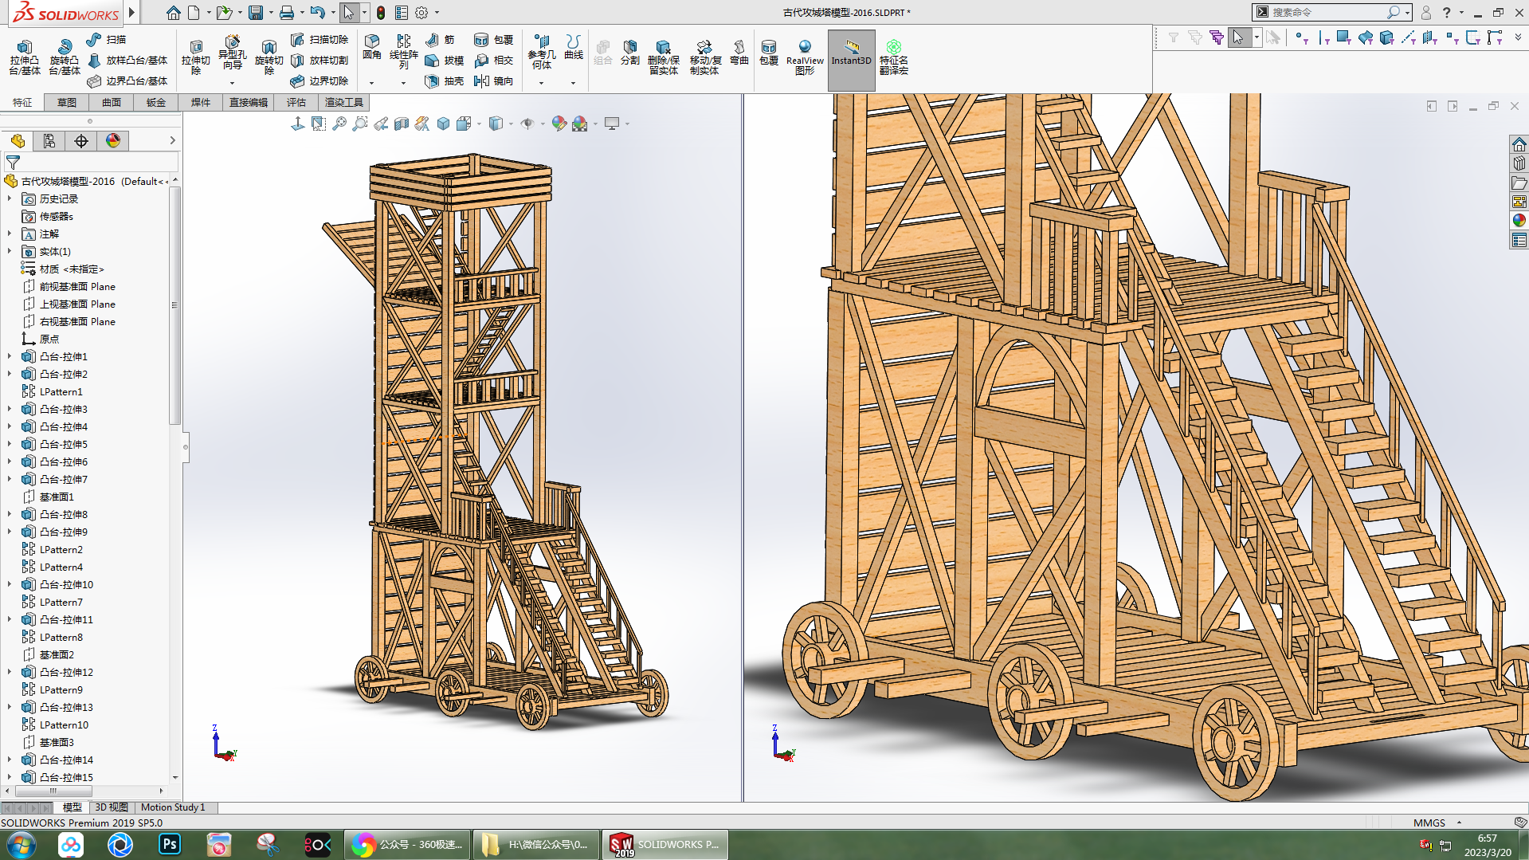
Task: Choose the 拔模 draft feature
Action: (444, 60)
